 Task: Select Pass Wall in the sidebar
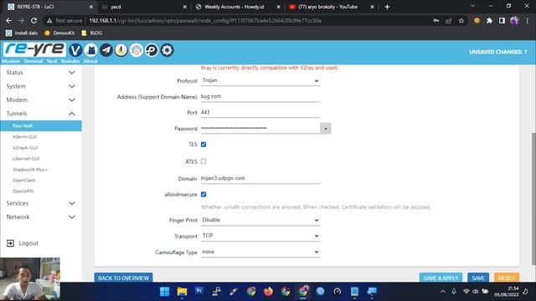[x=41, y=125]
